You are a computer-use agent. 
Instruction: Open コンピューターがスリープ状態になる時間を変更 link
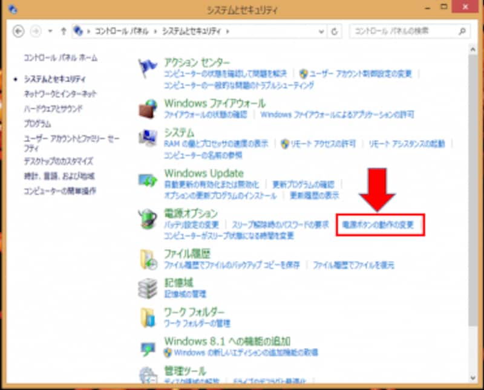pos(229,236)
